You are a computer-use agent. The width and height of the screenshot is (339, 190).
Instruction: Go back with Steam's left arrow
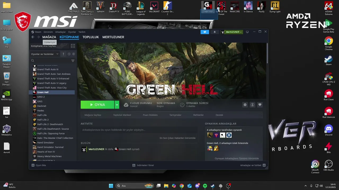(33, 37)
